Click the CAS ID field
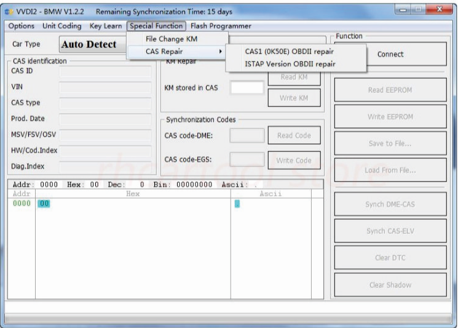This screenshot has height=328, width=458. [x=106, y=71]
